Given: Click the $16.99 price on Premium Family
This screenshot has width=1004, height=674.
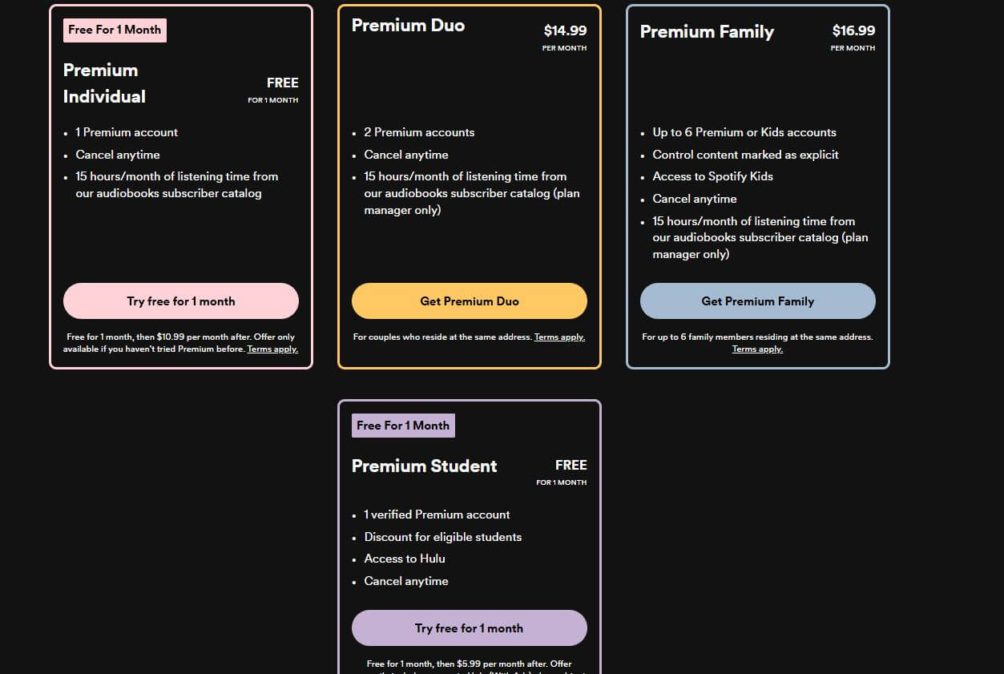Looking at the screenshot, I should 853,30.
